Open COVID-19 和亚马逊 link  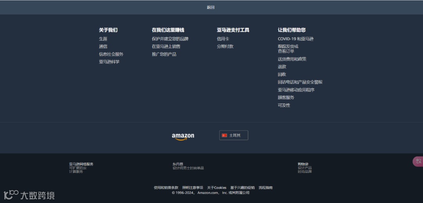tap(296, 39)
